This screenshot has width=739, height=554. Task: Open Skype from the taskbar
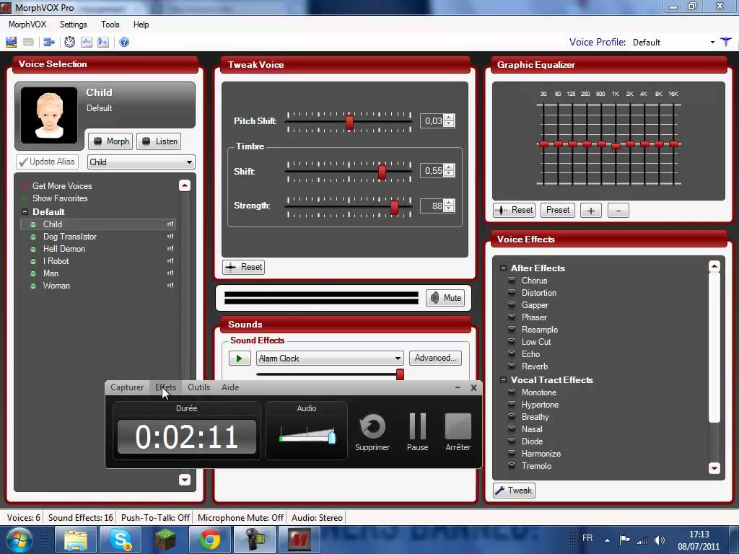(x=121, y=540)
